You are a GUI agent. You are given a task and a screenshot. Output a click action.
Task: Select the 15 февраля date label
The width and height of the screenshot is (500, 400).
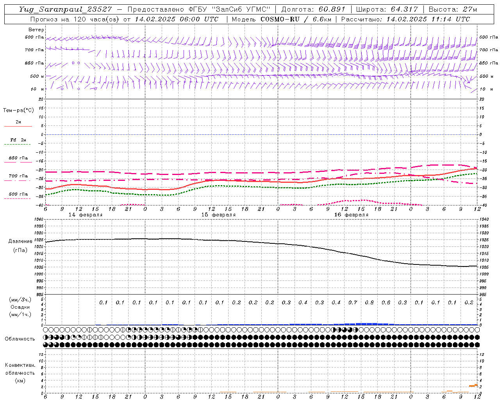[x=218, y=215]
